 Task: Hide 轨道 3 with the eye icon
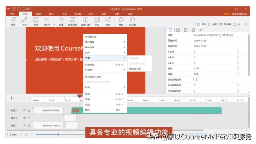tap(25, 110)
